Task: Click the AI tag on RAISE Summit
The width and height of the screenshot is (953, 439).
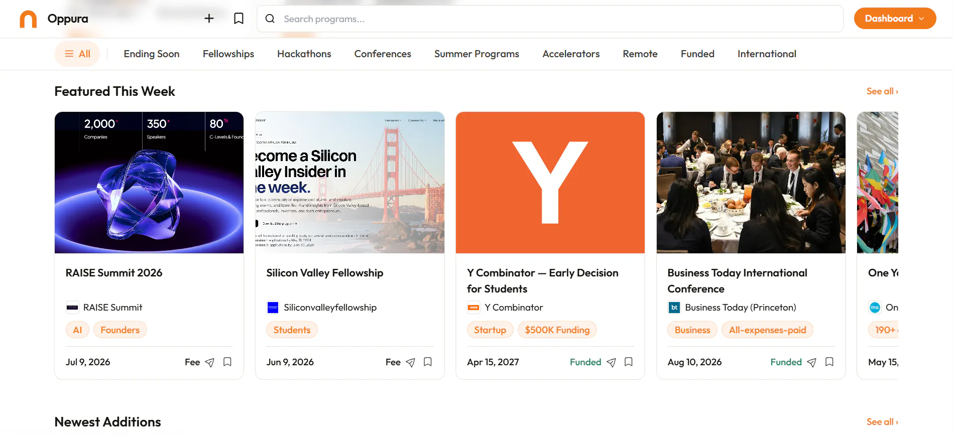Action: [77, 330]
